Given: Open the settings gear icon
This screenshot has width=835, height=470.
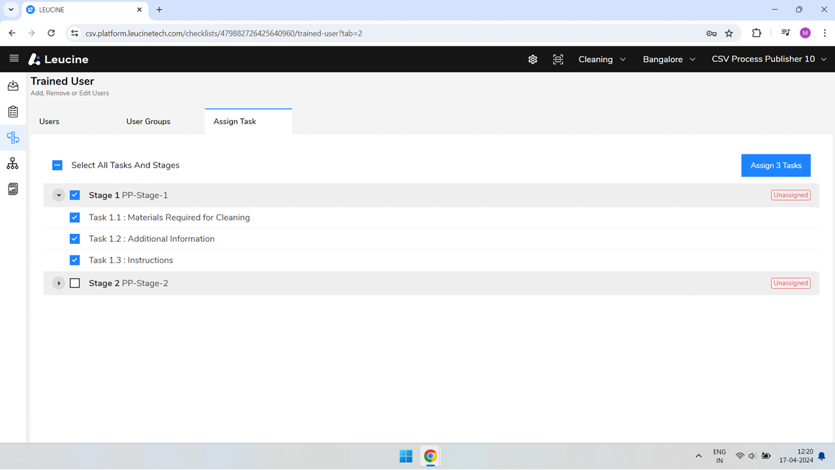Looking at the screenshot, I should tap(533, 59).
